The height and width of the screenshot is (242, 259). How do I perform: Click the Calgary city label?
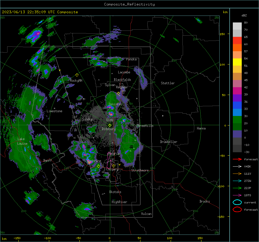point(112,169)
